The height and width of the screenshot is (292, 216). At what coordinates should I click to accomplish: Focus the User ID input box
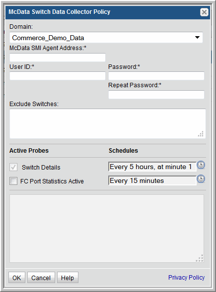(58, 76)
